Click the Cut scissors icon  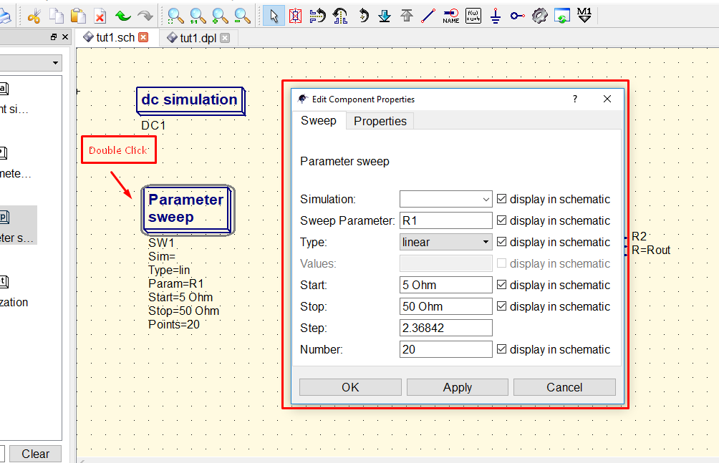pyautogui.click(x=34, y=16)
